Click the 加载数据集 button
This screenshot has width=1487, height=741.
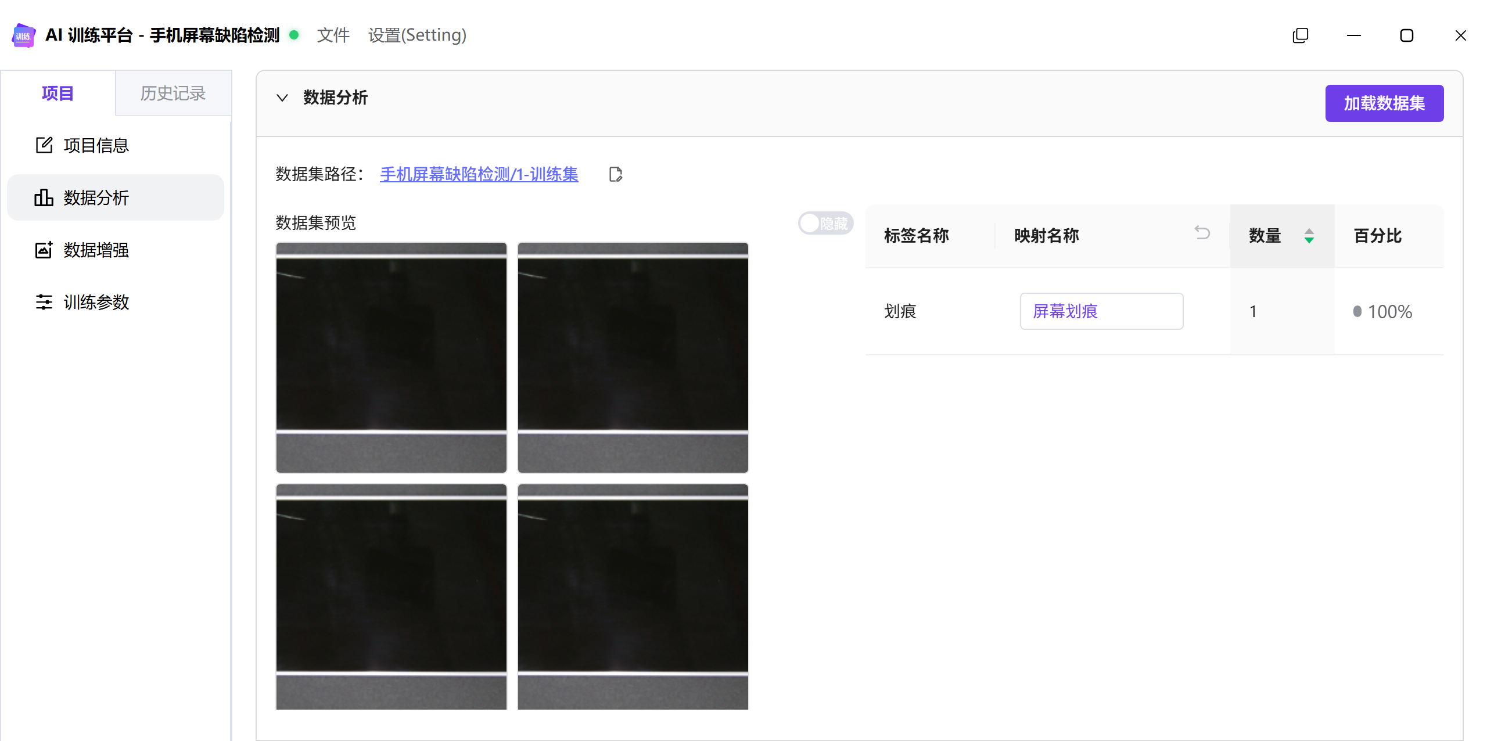tap(1385, 103)
